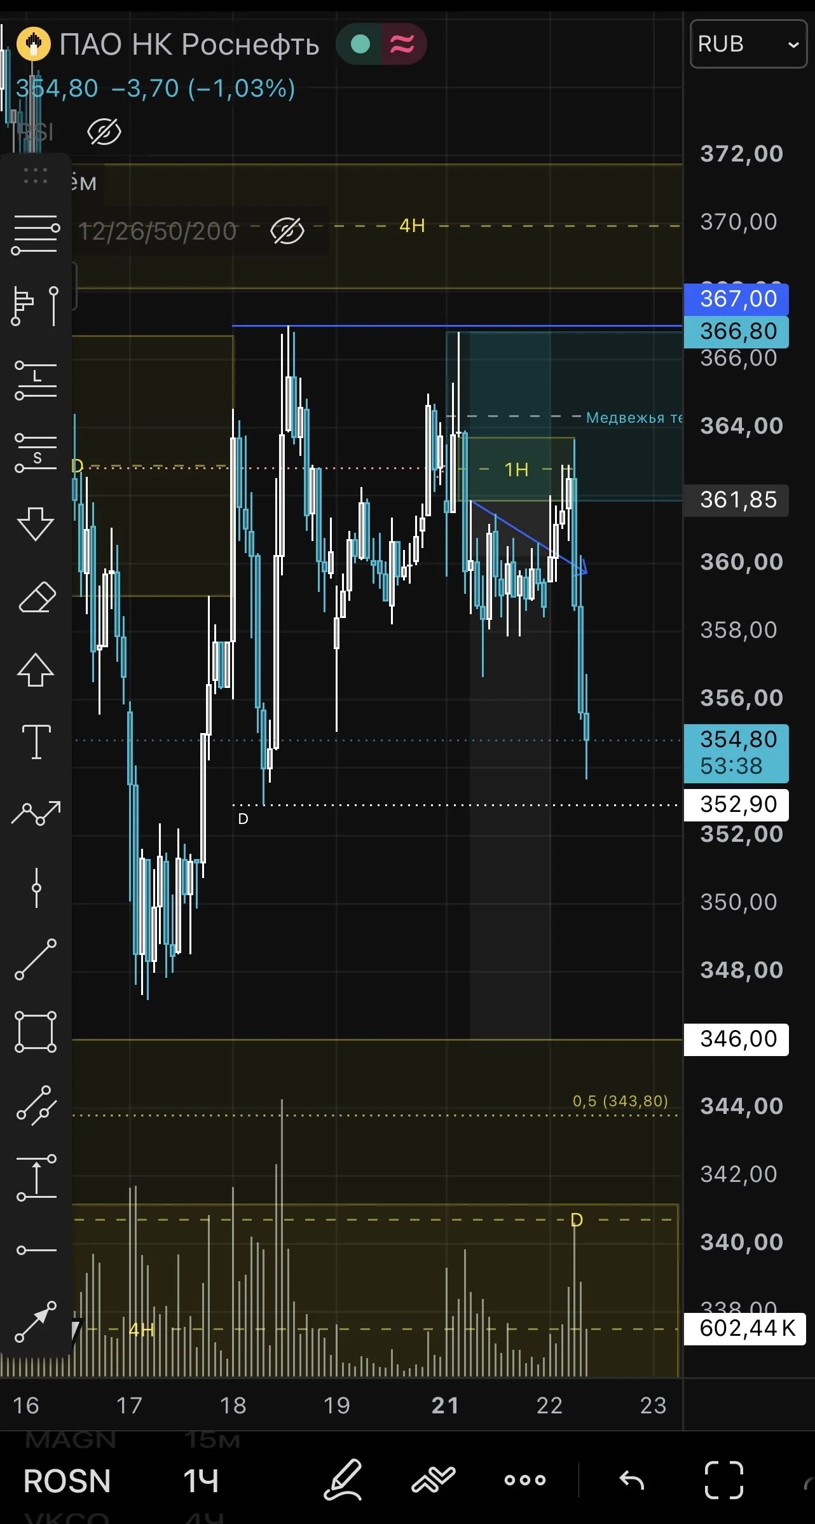Viewport: 815px width, 1524px height.
Task: Toggle 12/26/50/200 moving averages visibility
Action: pyautogui.click(x=287, y=230)
